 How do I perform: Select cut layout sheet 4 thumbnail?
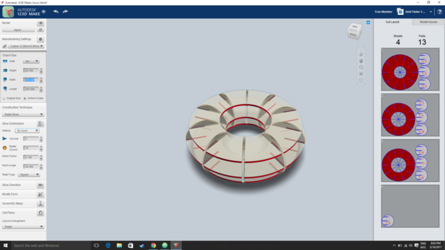point(410,206)
